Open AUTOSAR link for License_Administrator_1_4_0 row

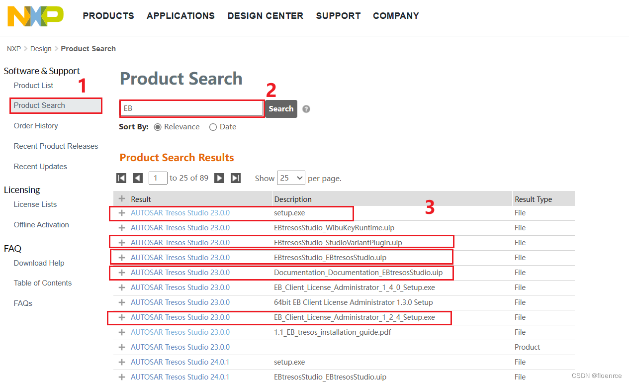[180, 287]
